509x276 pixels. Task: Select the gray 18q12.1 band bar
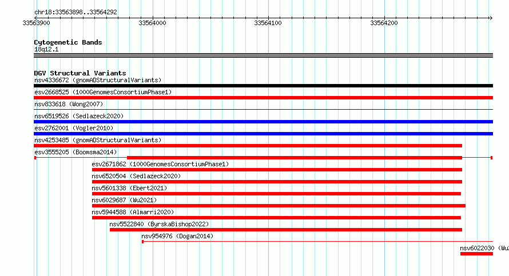(263, 55)
